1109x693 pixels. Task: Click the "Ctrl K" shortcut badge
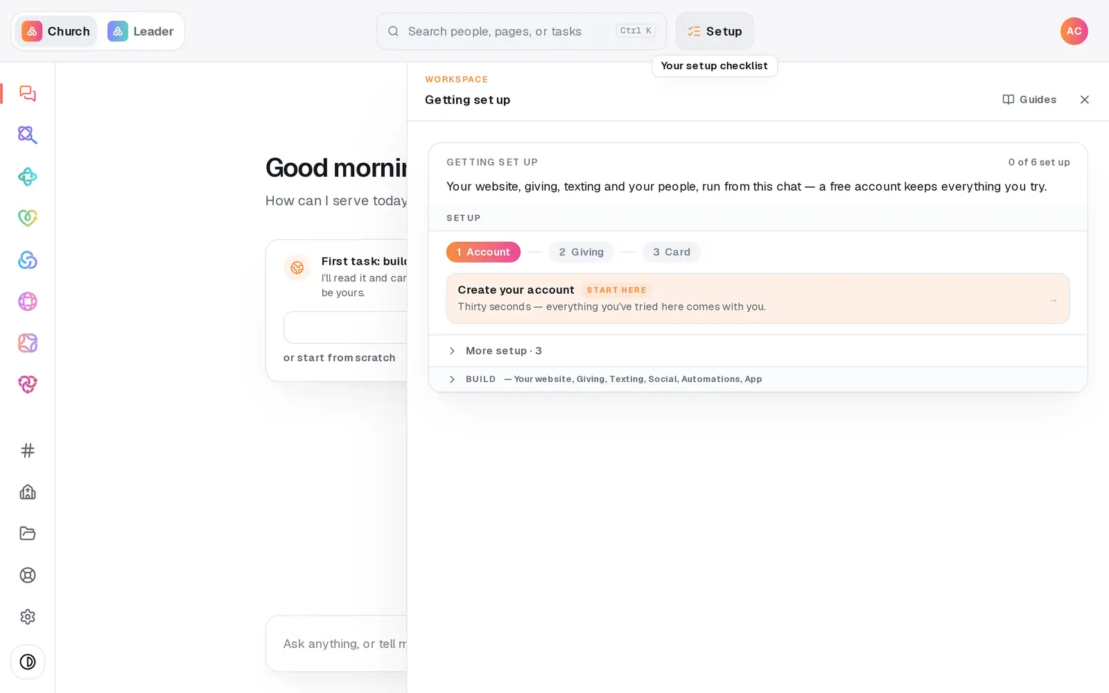tap(636, 30)
